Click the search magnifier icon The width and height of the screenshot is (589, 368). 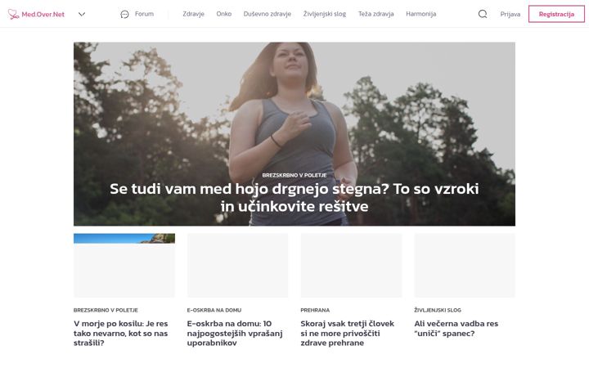(483, 14)
